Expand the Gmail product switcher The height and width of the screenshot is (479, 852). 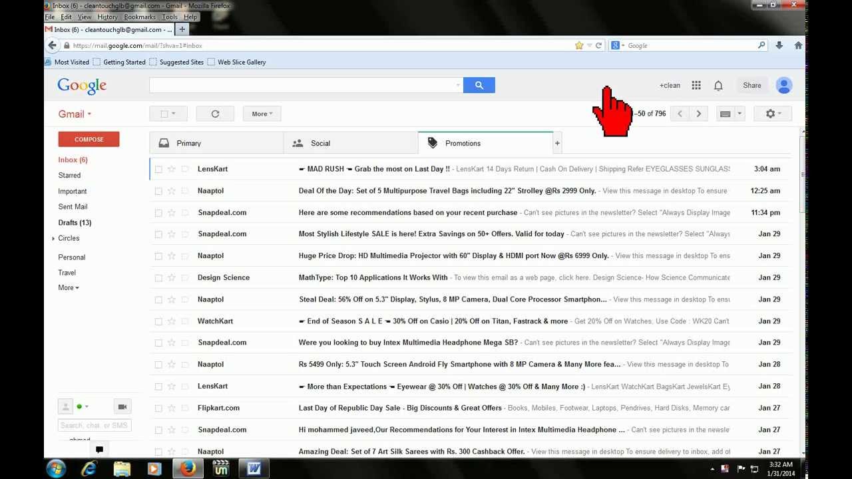coord(75,114)
